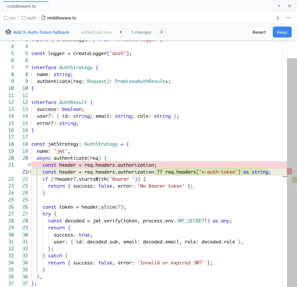Click the auth folder icon in the breadcrumb
The height and width of the screenshot is (287, 297).
23,18
